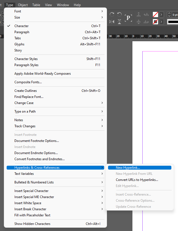178x231 pixels.
Task: Open the View menu
Action: 48,5
